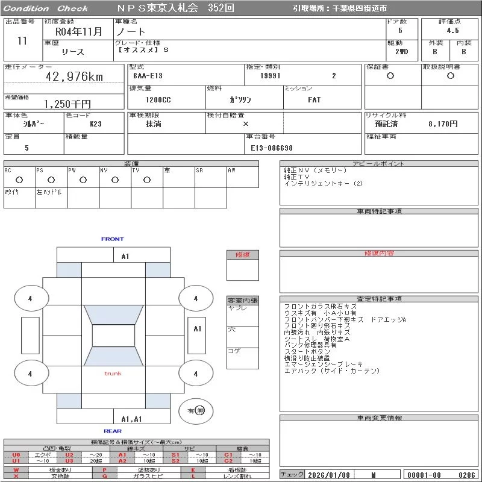Select the コゲ interior row

[x=243, y=358]
